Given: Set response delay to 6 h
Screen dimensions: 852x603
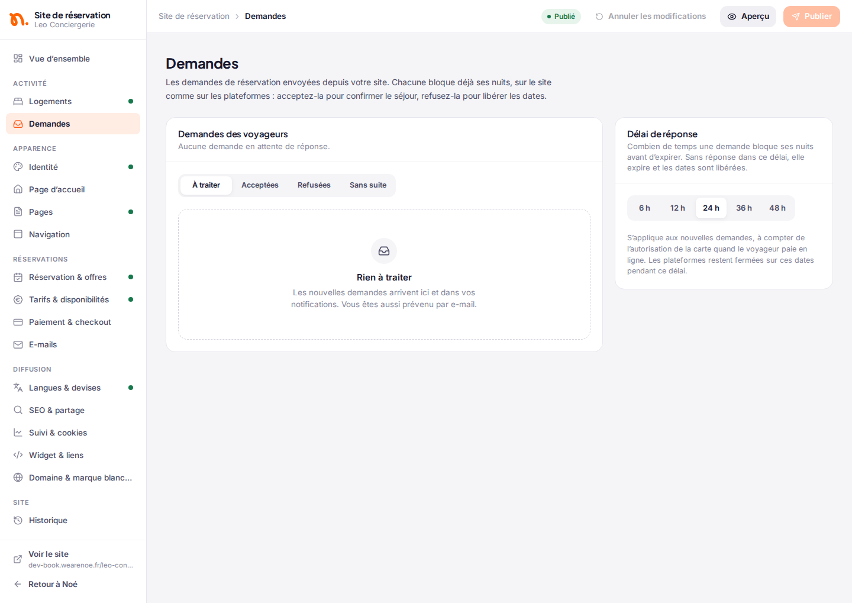Looking at the screenshot, I should pyautogui.click(x=644, y=208).
